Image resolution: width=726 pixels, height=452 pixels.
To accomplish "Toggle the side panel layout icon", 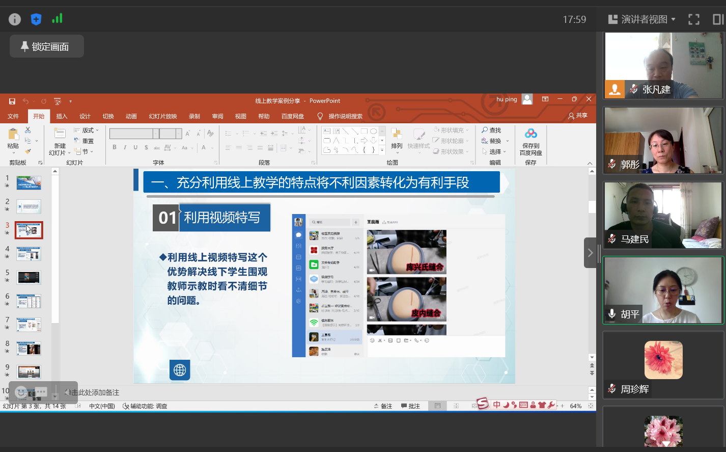I will pyautogui.click(x=717, y=19).
